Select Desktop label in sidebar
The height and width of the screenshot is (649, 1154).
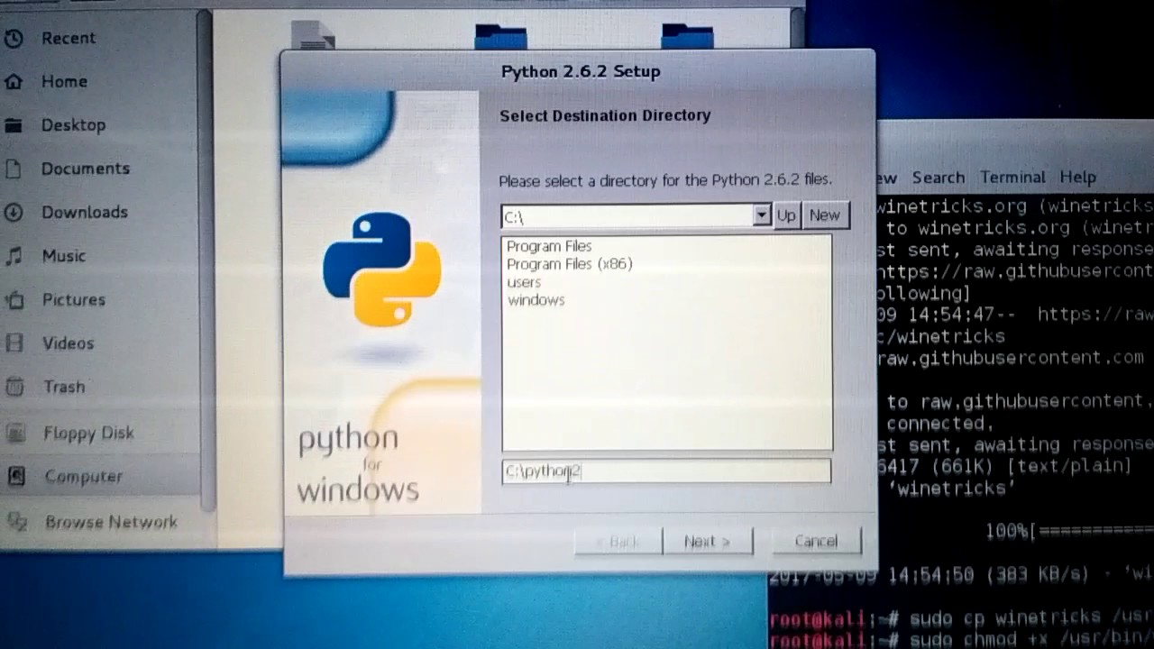73,125
